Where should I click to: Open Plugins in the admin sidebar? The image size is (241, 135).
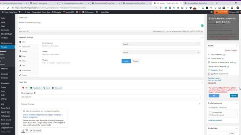[x=3, y=87]
